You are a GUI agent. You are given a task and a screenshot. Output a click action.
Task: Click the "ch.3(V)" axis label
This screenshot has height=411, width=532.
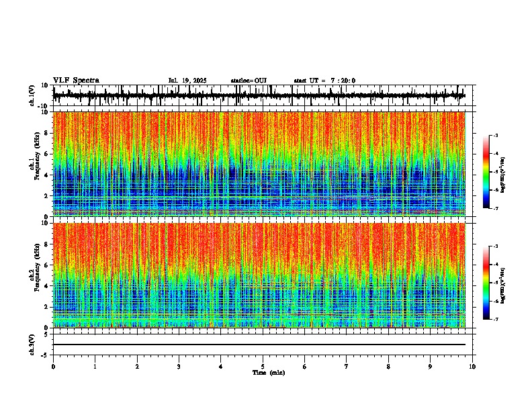pos(32,345)
